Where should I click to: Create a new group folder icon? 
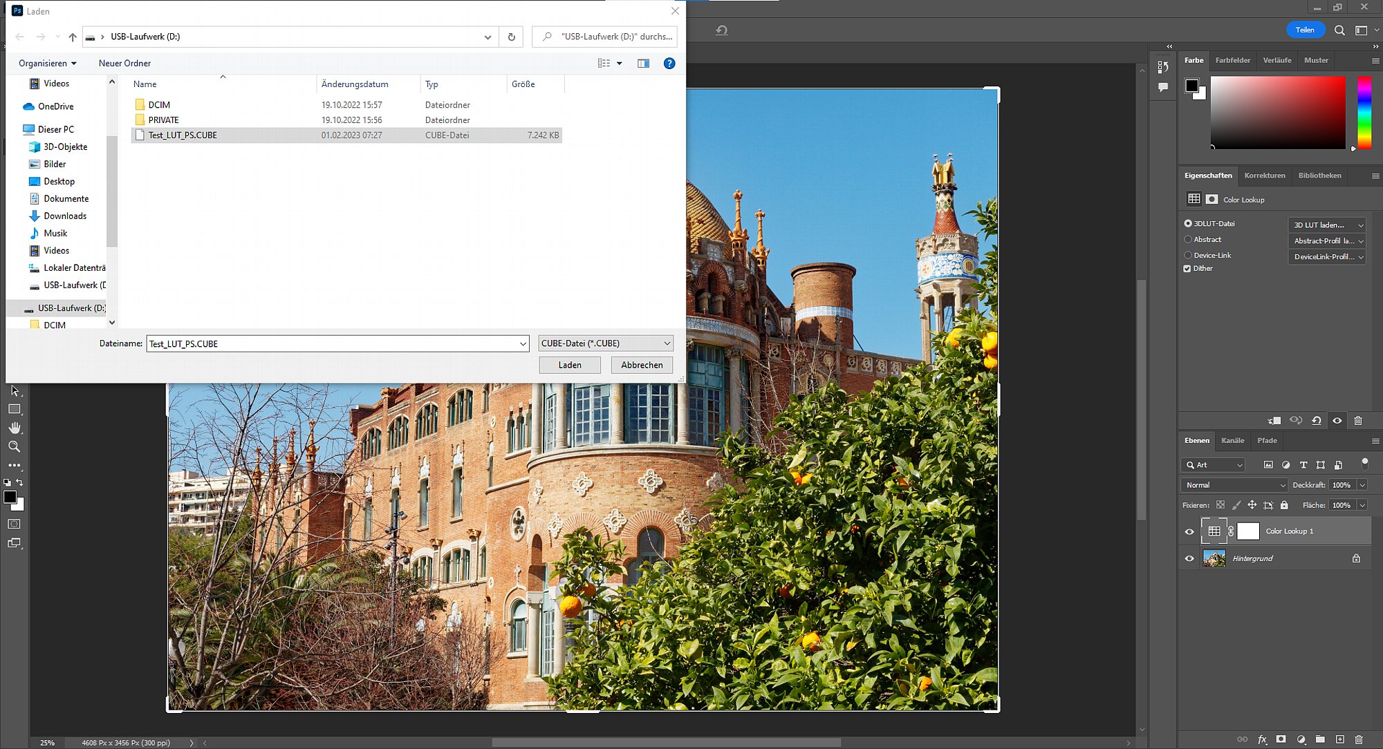coord(1320,739)
